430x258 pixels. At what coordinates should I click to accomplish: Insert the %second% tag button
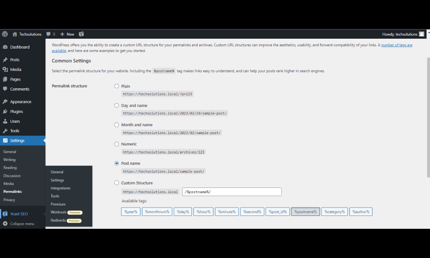252,212
